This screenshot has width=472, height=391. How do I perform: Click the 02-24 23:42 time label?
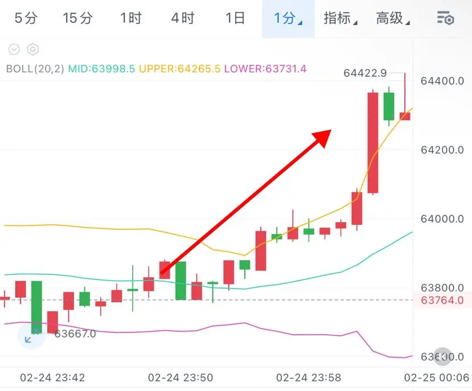pyautogui.click(x=52, y=377)
